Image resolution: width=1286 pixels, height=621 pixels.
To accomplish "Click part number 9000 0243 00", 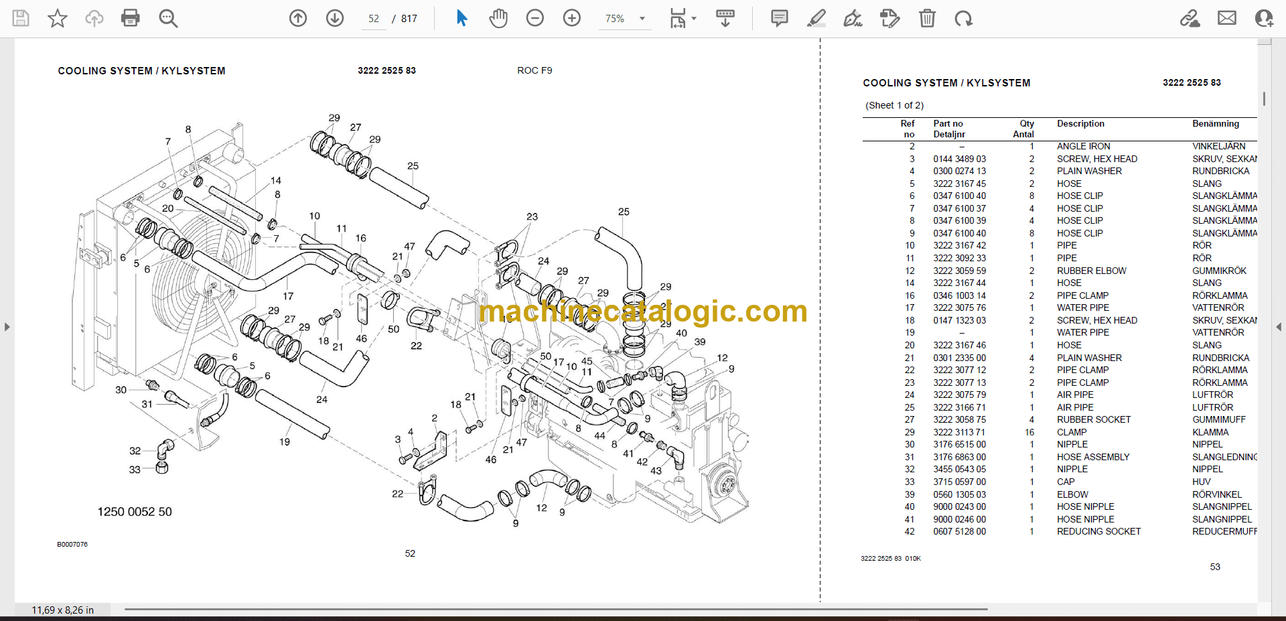I will 960,506.
